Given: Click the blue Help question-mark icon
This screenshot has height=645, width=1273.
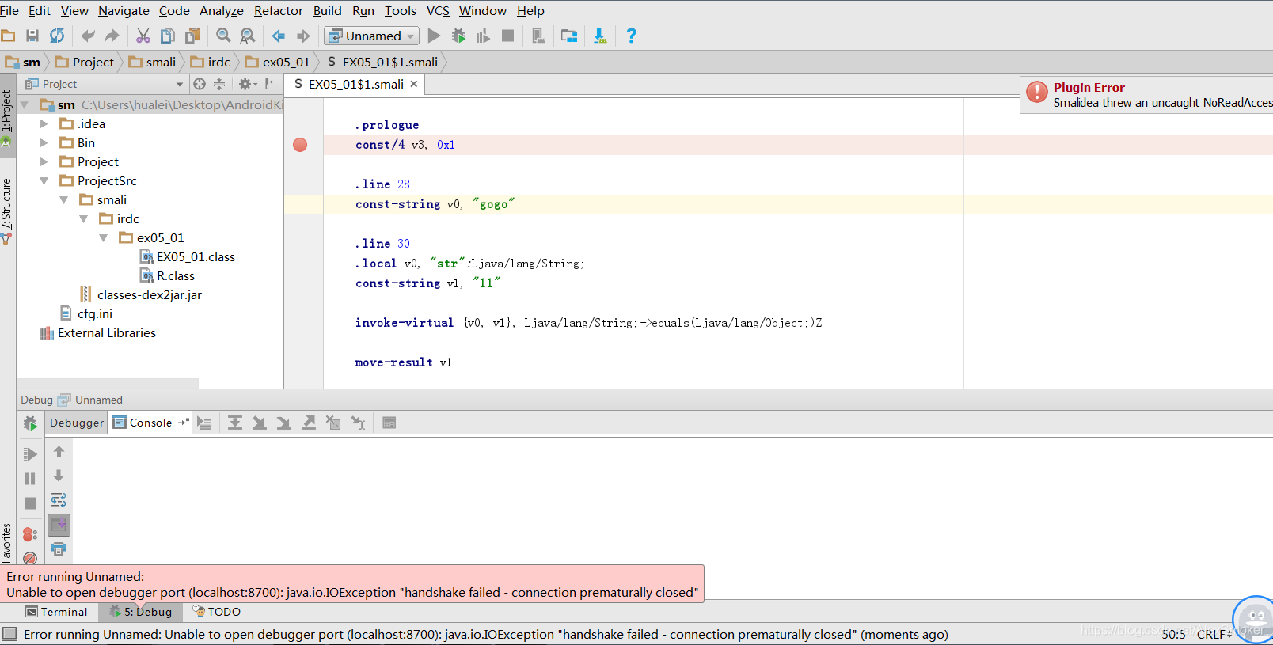Looking at the screenshot, I should [x=631, y=36].
